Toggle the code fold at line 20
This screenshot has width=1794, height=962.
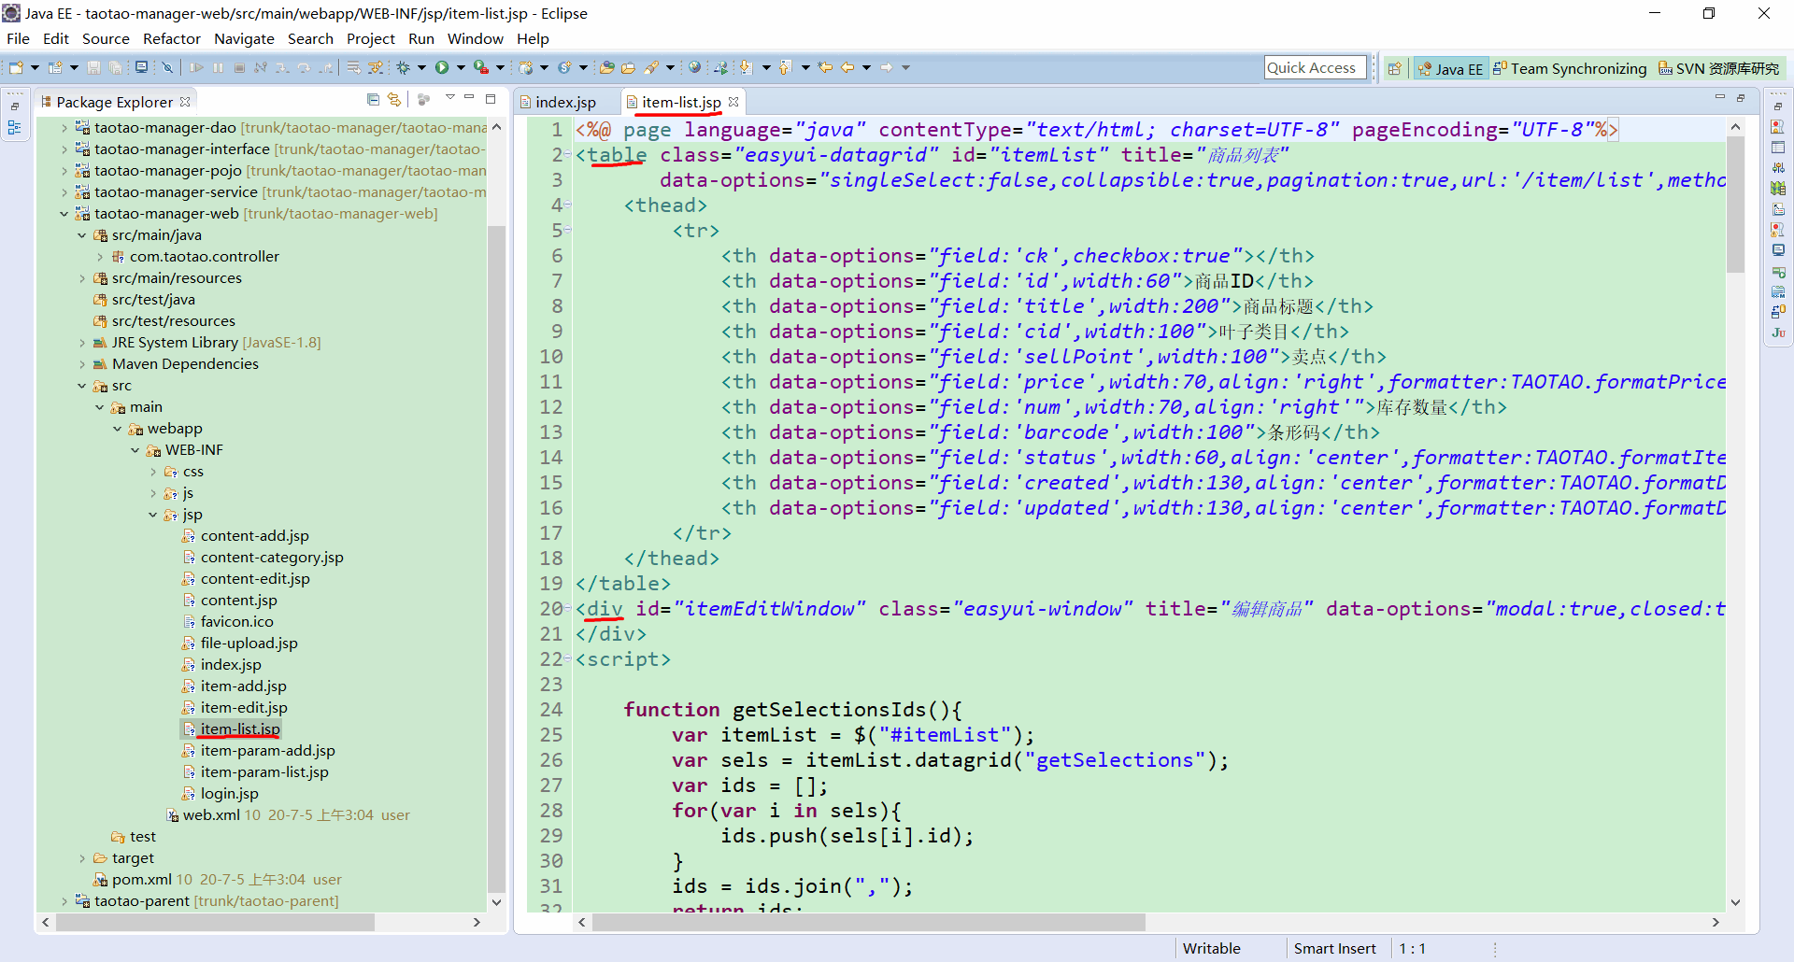567,609
